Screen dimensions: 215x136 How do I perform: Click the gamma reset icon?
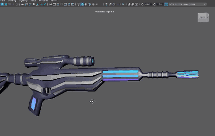pos(154,4)
